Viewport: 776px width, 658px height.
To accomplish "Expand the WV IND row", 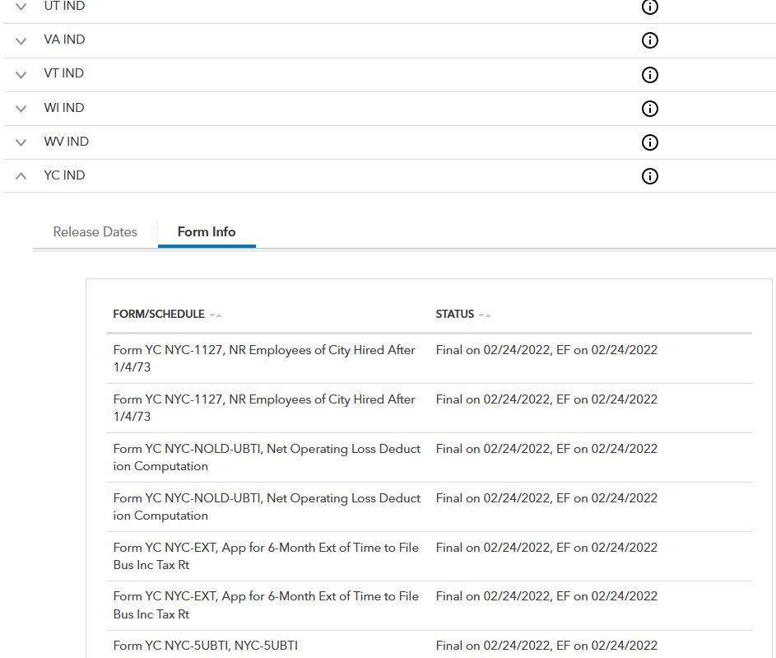I will click(x=21, y=142).
